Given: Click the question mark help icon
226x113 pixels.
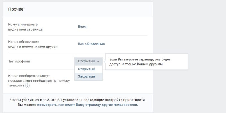Looking at the screenshot, I should 27,86.
